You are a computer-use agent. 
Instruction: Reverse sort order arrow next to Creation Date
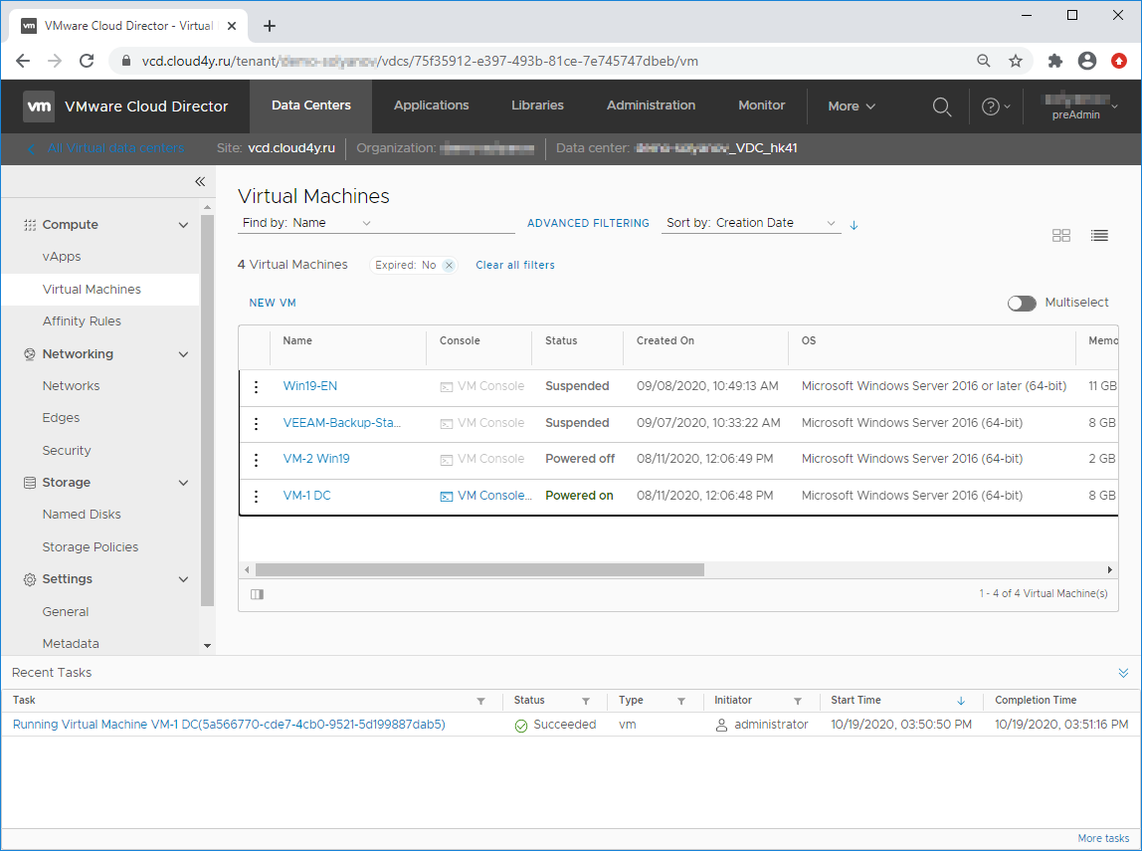pyautogui.click(x=854, y=225)
